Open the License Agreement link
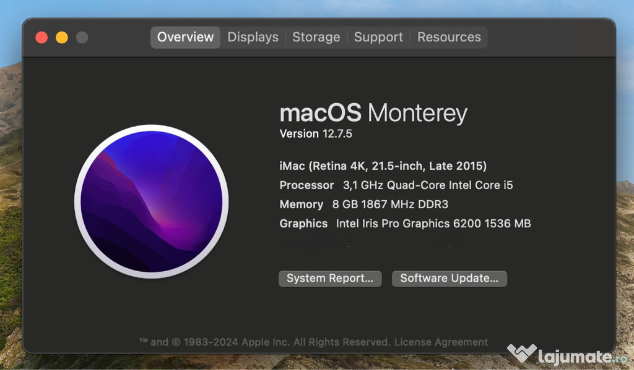The width and height of the screenshot is (634, 370). pyautogui.click(x=441, y=342)
